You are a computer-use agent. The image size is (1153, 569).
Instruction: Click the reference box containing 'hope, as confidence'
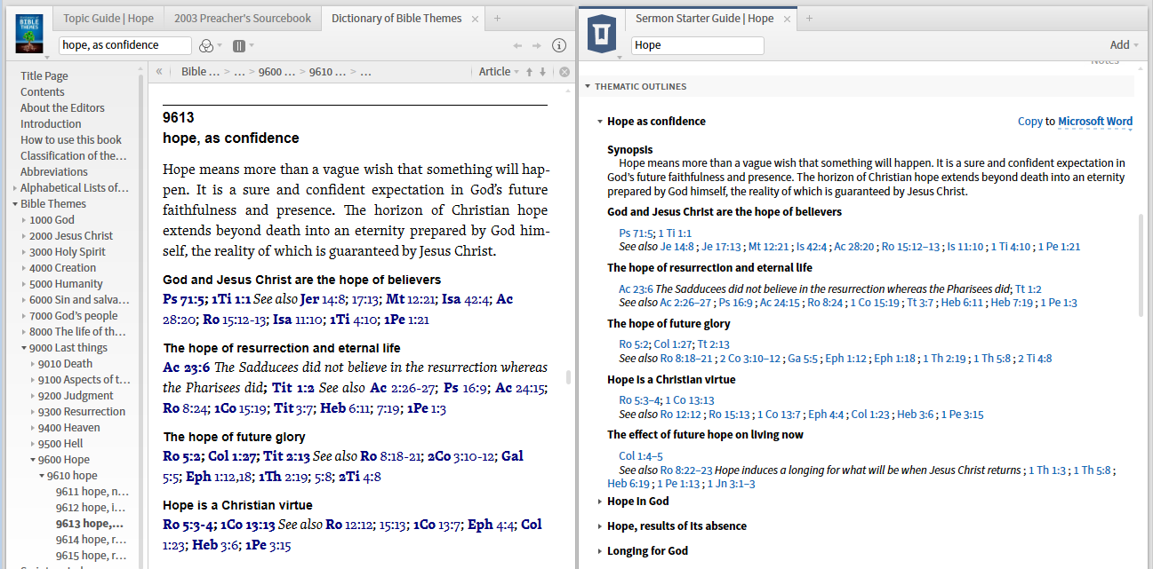pos(125,45)
